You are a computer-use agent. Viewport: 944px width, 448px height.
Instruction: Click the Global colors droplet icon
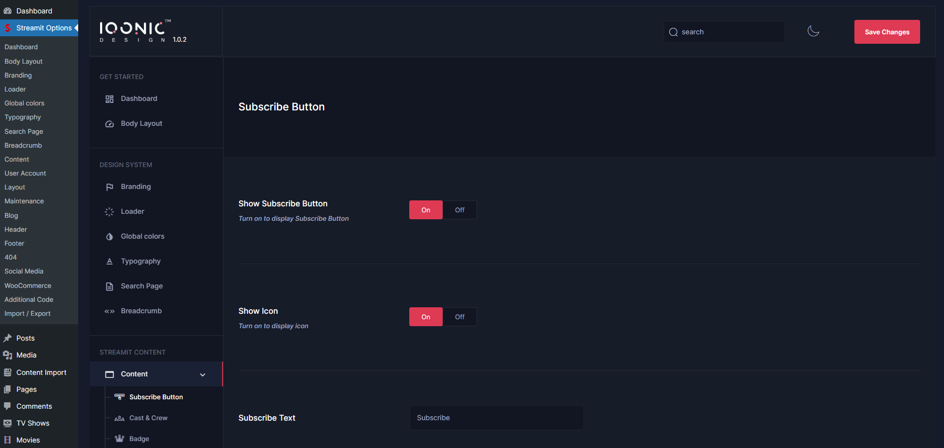110,237
